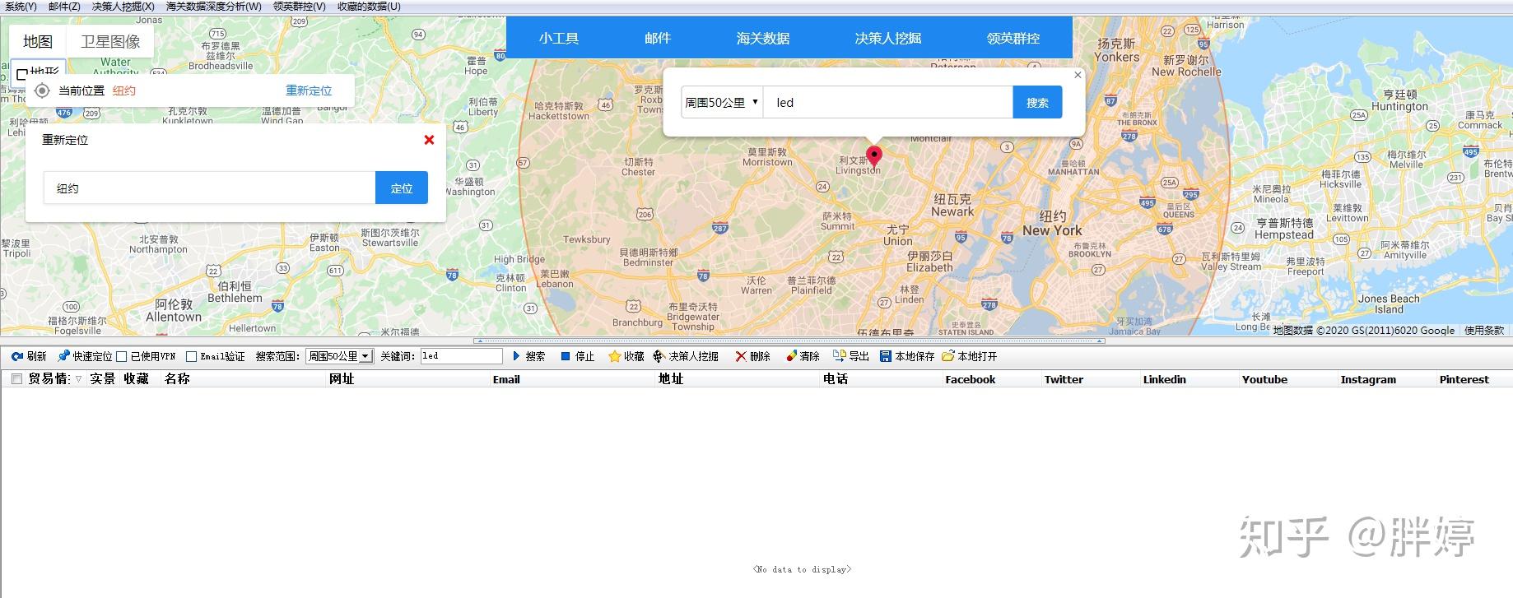
Task: Click the toolbar 决策人挖掘 icon beside 收藏
Action: coord(659,356)
